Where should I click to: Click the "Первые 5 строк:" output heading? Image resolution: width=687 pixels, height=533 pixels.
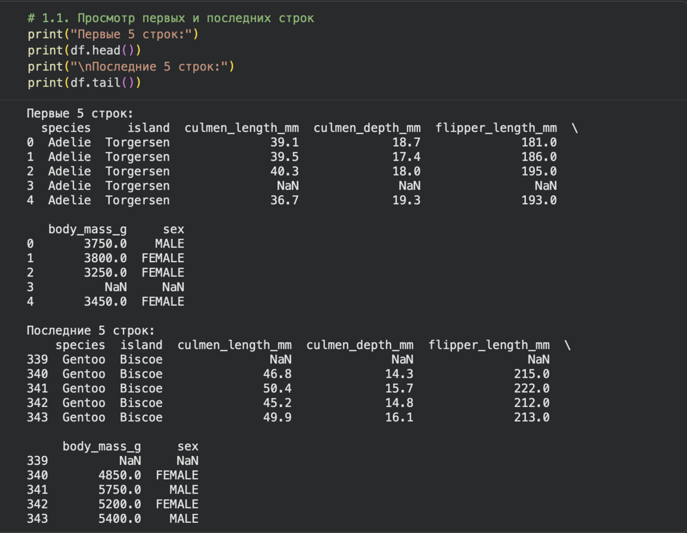coord(80,113)
